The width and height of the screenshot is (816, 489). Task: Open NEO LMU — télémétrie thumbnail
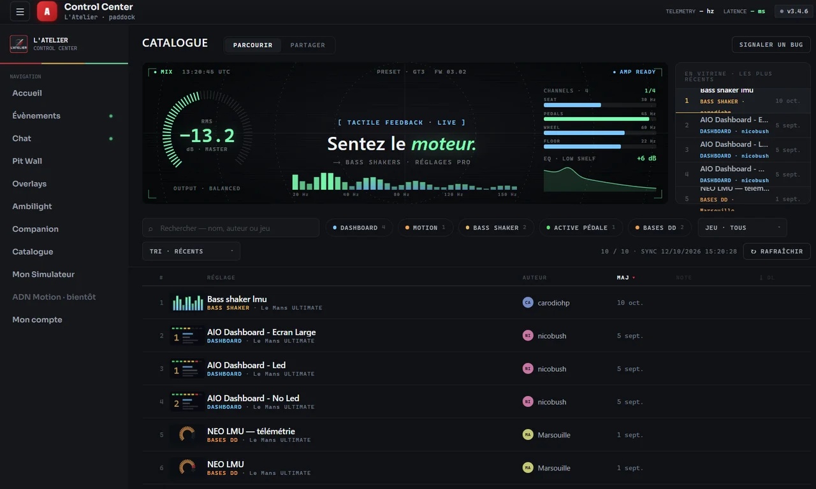(x=187, y=435)
